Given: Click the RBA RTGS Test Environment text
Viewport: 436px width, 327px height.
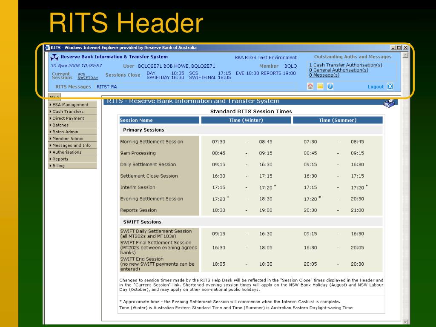Looking at the screenshot, I should (x=266, y=57).
